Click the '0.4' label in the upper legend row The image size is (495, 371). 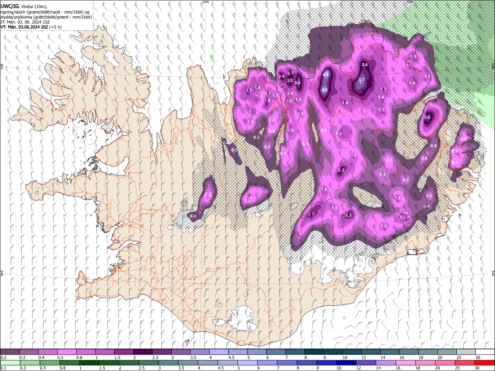41,357
